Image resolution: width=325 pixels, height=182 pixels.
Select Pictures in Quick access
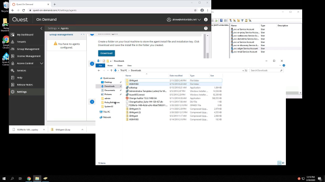pyautogui.click(x=108, y=95)
